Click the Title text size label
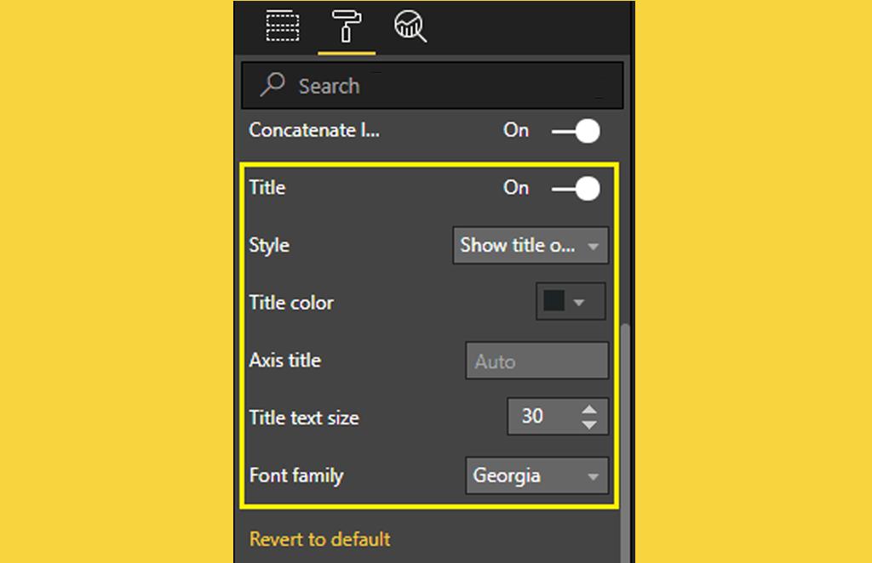Screen dimensions: 872x563 coord(304,418)
